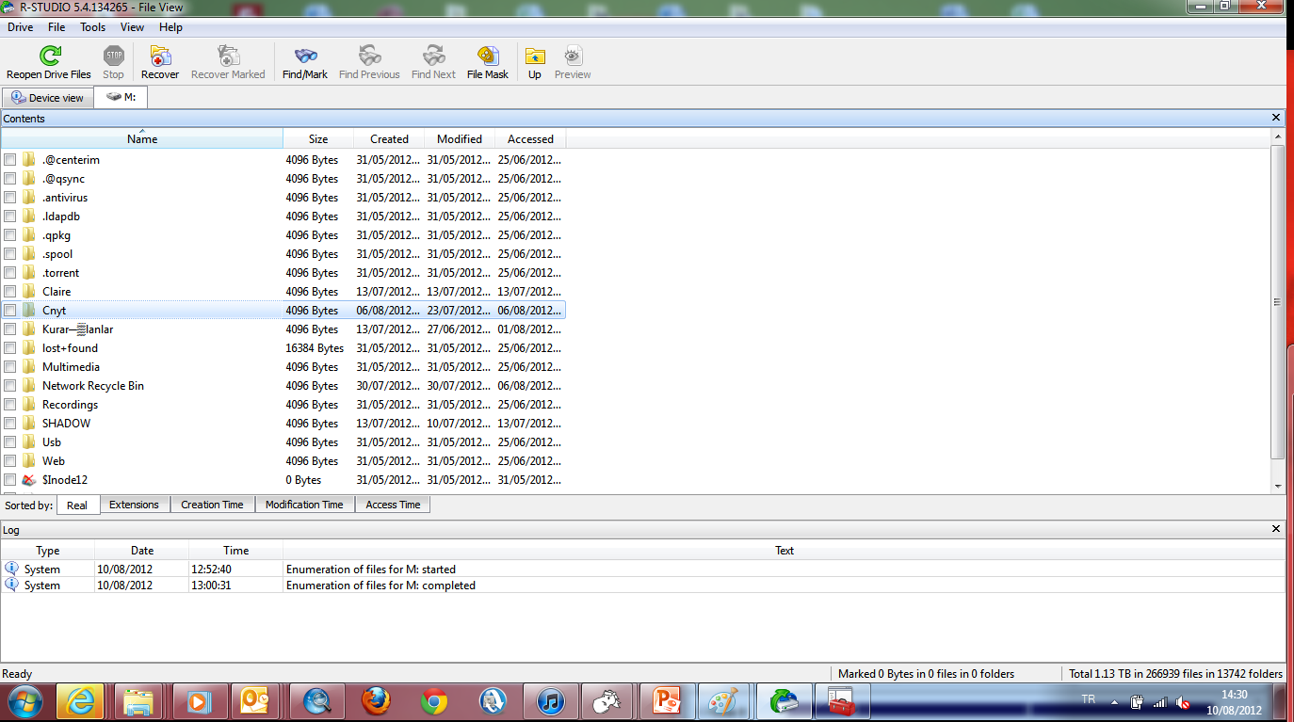Viewport: 1294px width, 722px height.
Task: Check the $Inode12 file checkbox
Action: coord(10,480)
